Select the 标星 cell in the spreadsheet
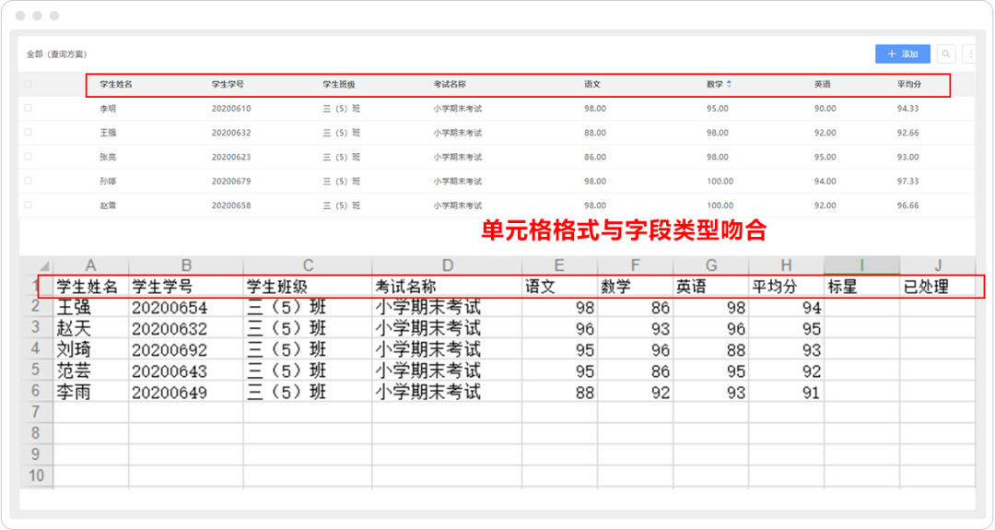Viewport: 995px width, 530px height. click(x=843, y=287)
